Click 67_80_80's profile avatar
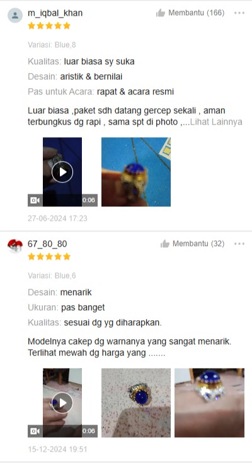Screen dimensions: 252x463 (15, 246)
